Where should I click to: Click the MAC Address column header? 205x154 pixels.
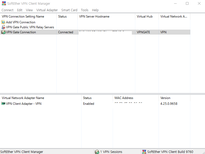tap(136, 98)
